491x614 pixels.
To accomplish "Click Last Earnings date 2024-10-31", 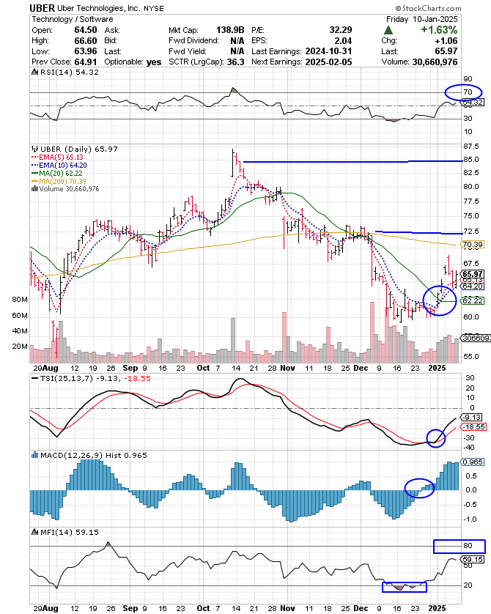I will coord(328,51).
